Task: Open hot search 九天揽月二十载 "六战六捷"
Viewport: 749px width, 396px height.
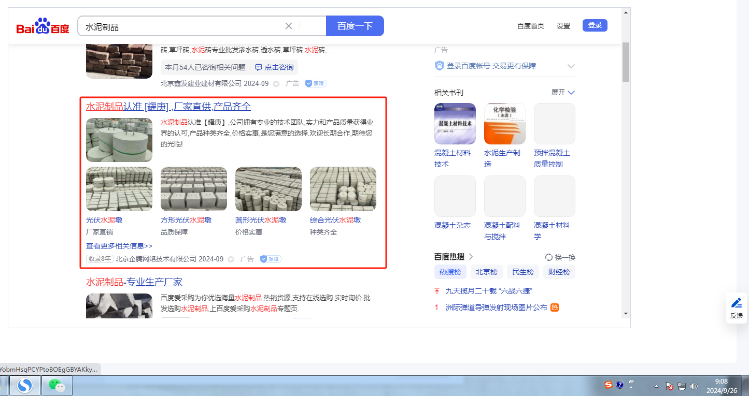Action: 489,291
